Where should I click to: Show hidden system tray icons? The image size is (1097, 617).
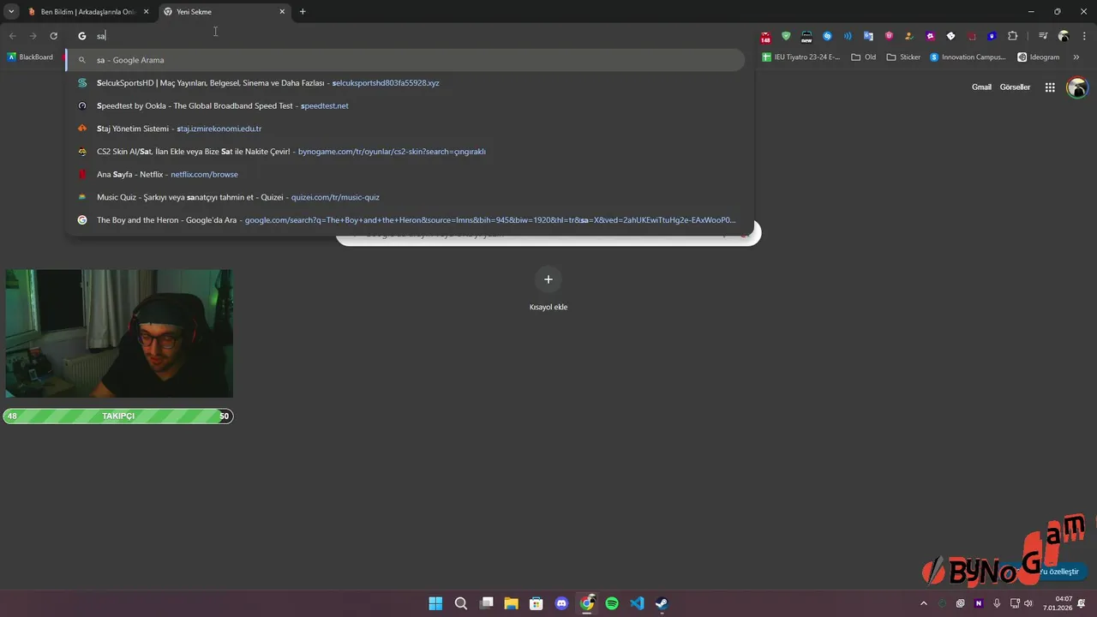[x=923, y=603]
